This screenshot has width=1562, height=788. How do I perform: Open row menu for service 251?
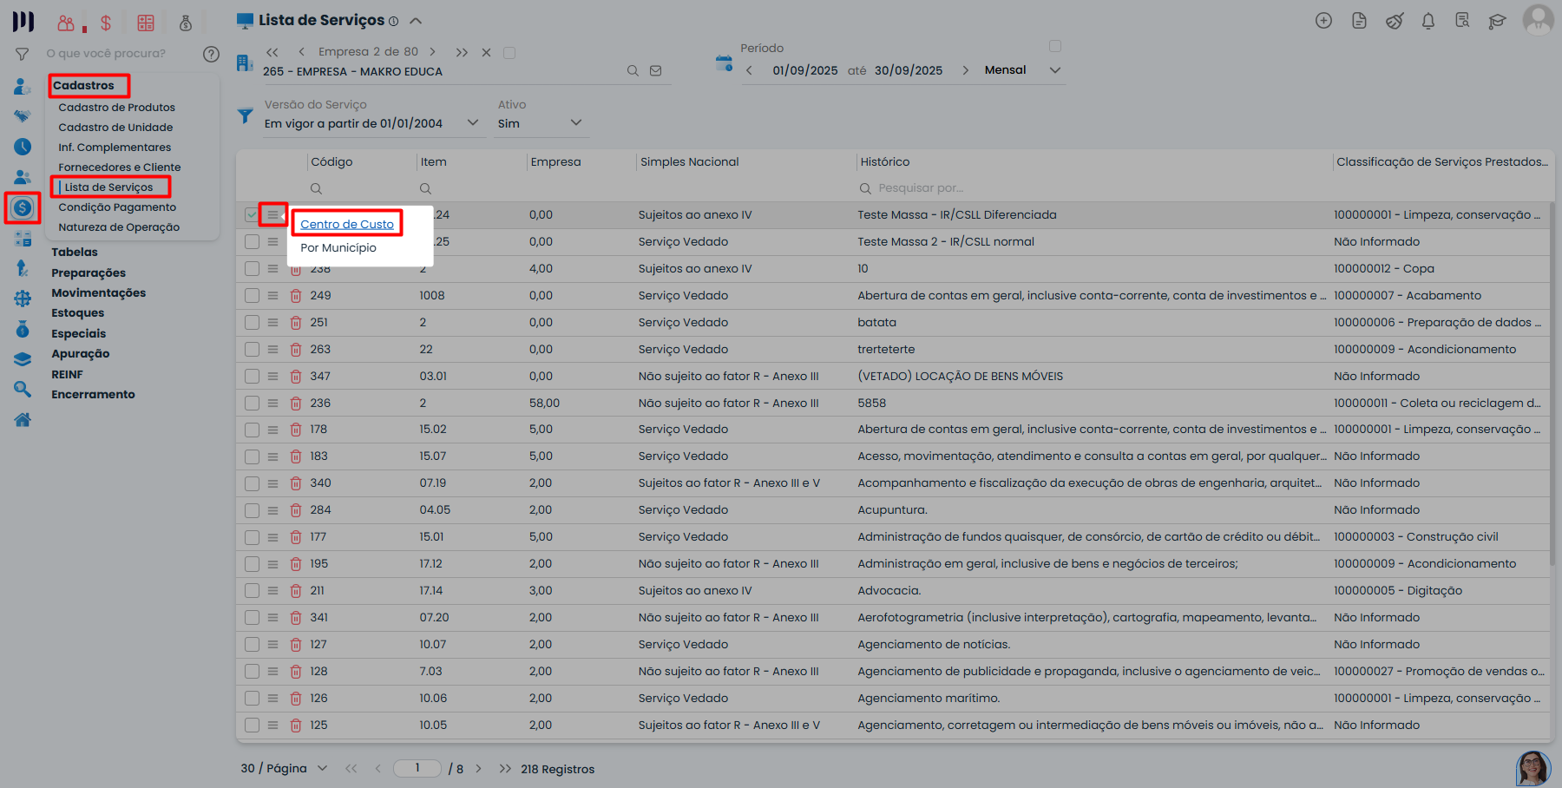coord(272,323)
